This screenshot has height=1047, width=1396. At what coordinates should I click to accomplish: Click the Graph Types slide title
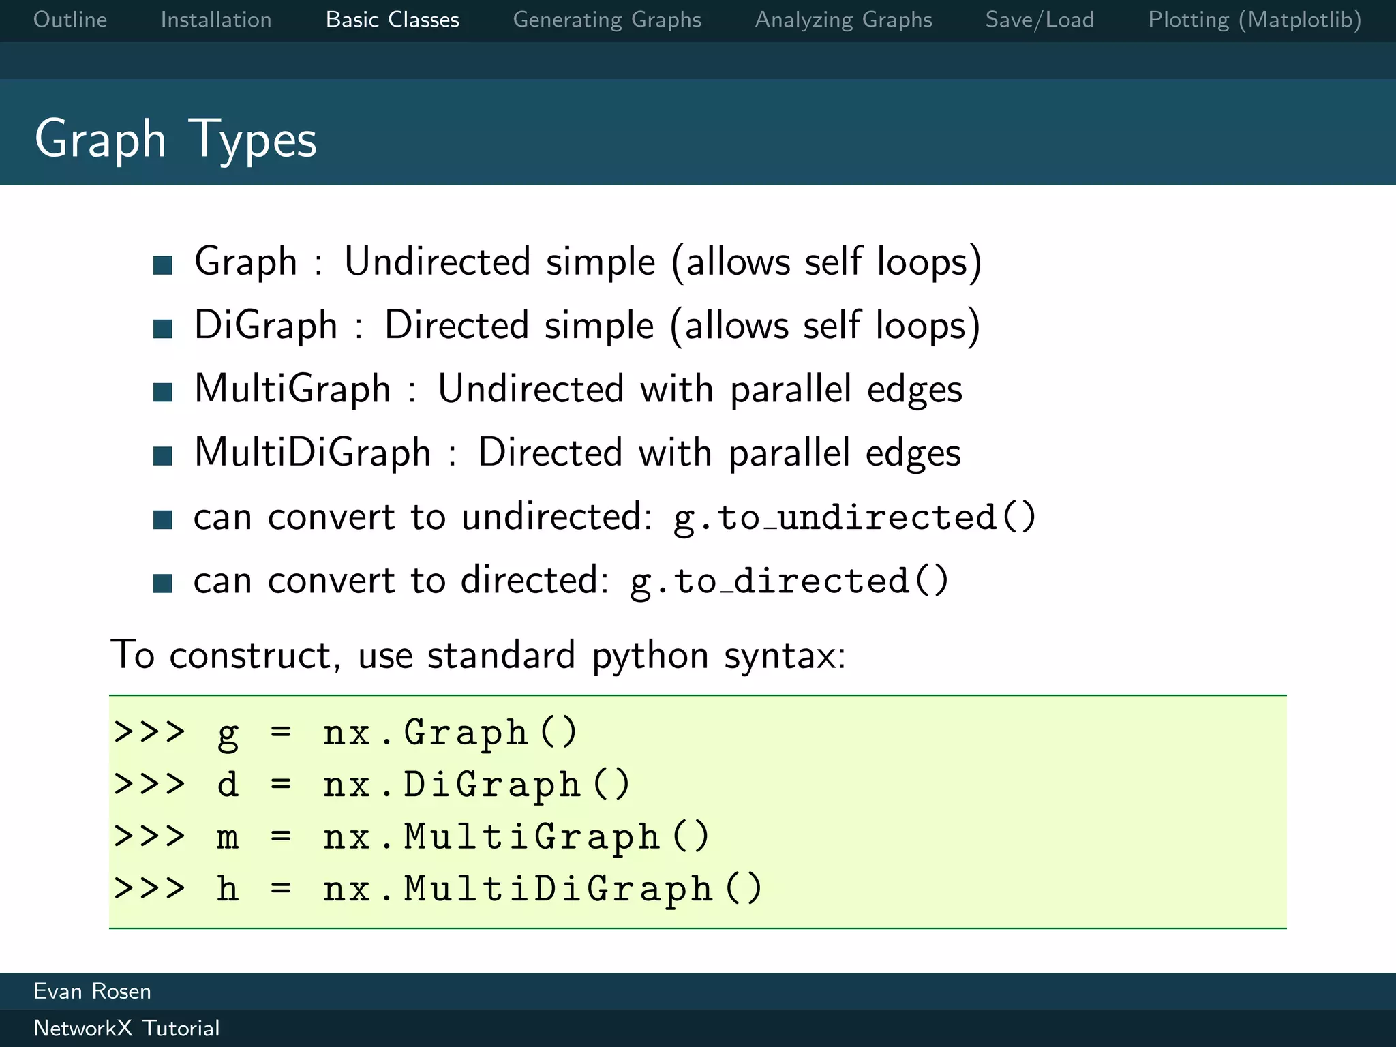pyautogui.click(x=176, y=139)
